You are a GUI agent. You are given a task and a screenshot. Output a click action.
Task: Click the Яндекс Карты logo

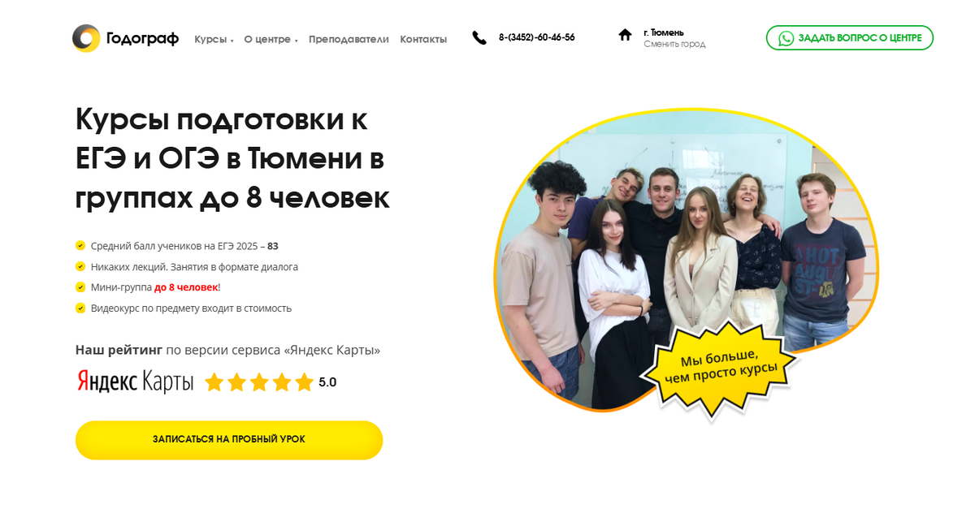(136, 382)
